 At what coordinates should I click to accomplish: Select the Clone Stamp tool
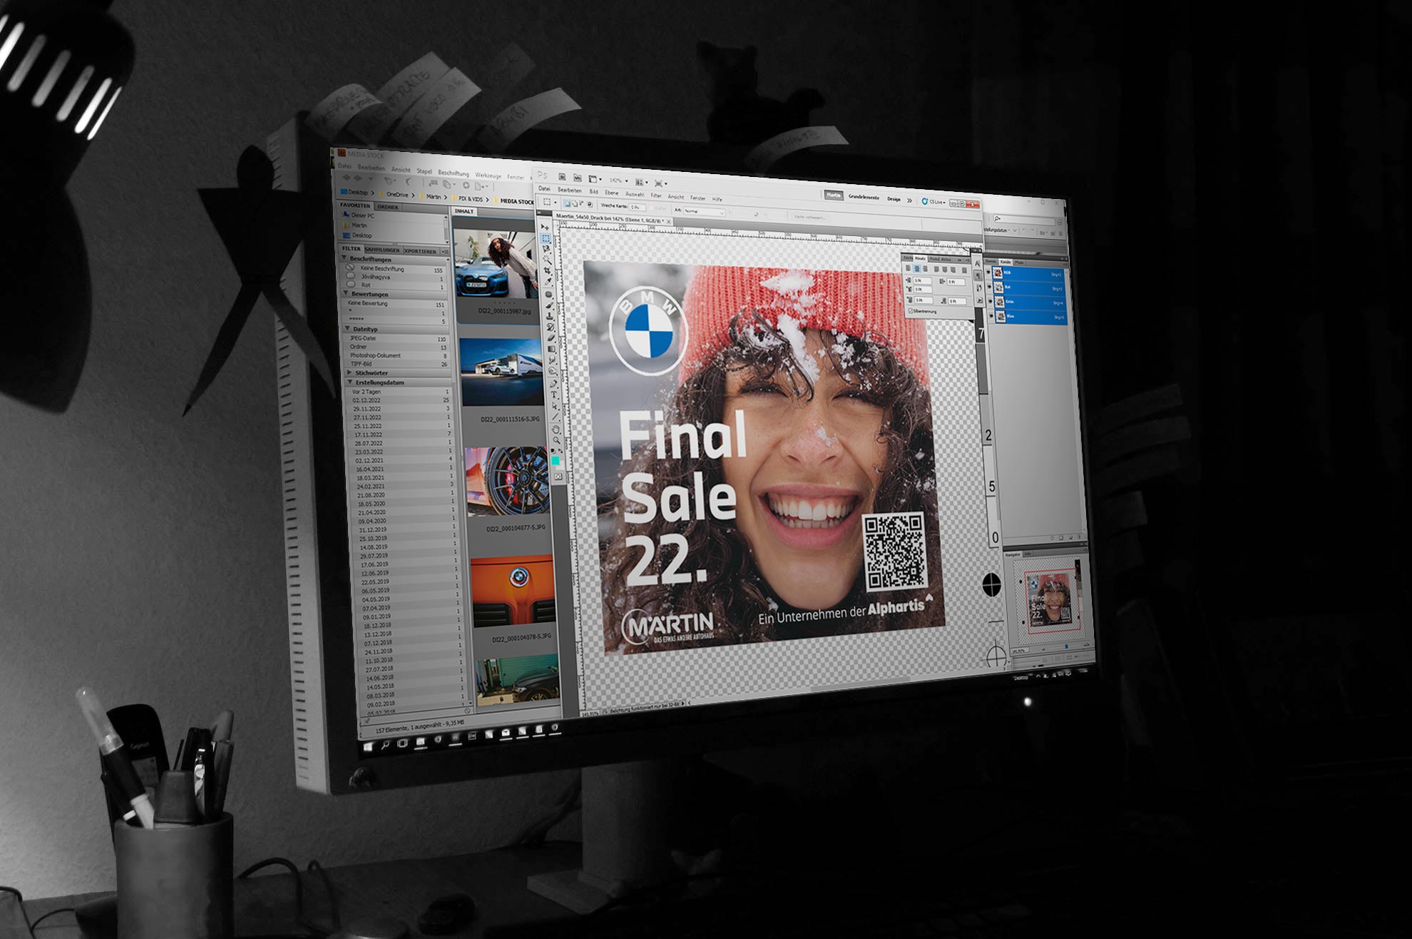tap(551, 316)
